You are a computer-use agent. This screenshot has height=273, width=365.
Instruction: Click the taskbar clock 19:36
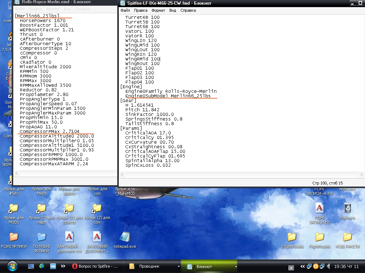346,266
